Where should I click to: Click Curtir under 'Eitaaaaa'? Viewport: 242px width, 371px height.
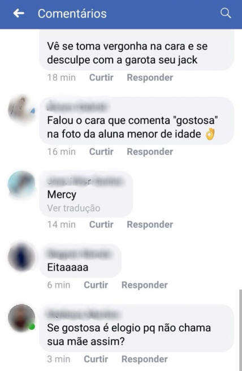[x=96, y=285]
